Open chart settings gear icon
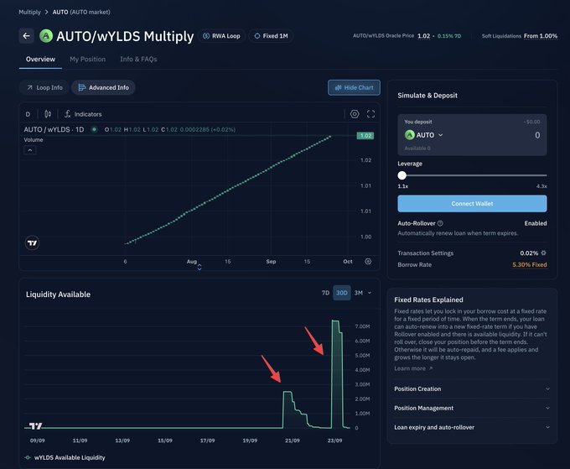 (x=355, y=114)
